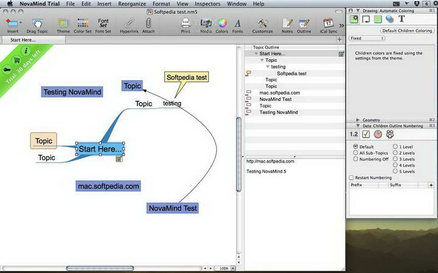Screen dimensions: 438x273
Task: Click note icon below Start Here topic
Action: tap(119, 159)
